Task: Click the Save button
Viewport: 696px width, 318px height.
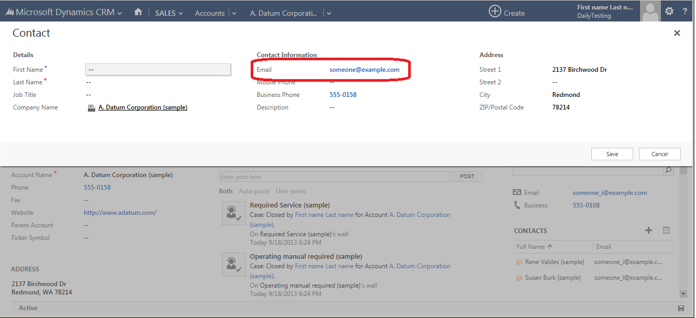Action: point(612,154)
